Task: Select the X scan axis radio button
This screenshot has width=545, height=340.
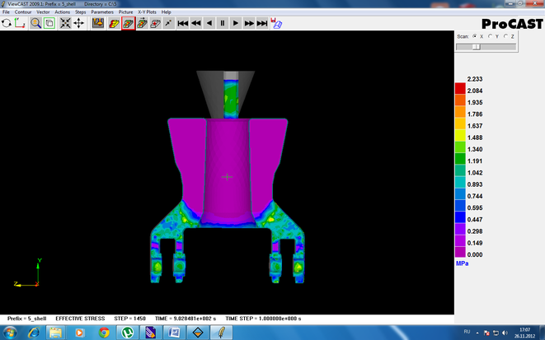Action: point(473,36)
